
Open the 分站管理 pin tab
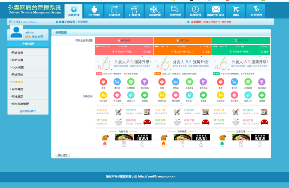256,11
